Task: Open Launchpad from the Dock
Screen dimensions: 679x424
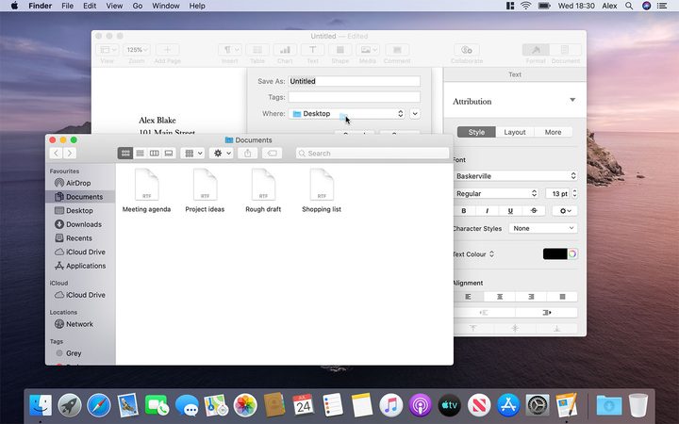Action: (x=70, y=406)
